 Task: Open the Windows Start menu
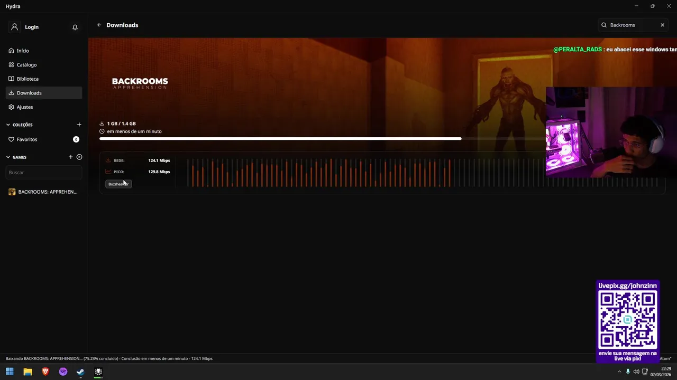point(10,372)
